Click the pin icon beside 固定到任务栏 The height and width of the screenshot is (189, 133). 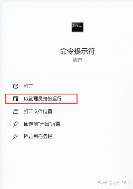click(x=16, y=136)
